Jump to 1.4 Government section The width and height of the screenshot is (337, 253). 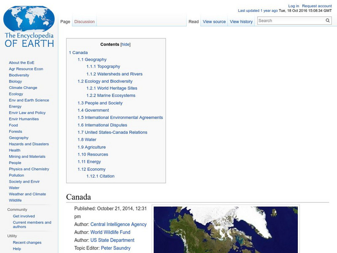click(x=93, y=110)
